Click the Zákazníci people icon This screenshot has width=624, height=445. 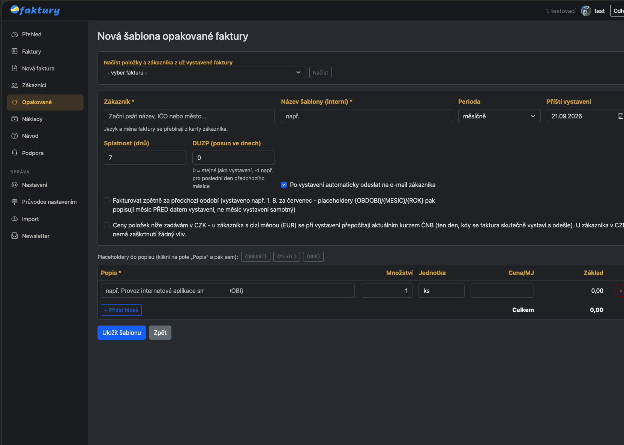(x=15, y=85)
